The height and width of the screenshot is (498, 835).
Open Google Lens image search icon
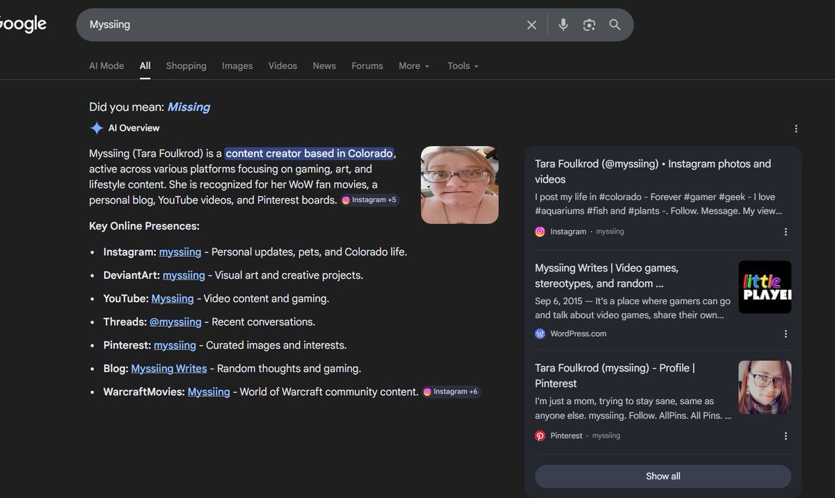pyautogui.click(x=589, y=25)
